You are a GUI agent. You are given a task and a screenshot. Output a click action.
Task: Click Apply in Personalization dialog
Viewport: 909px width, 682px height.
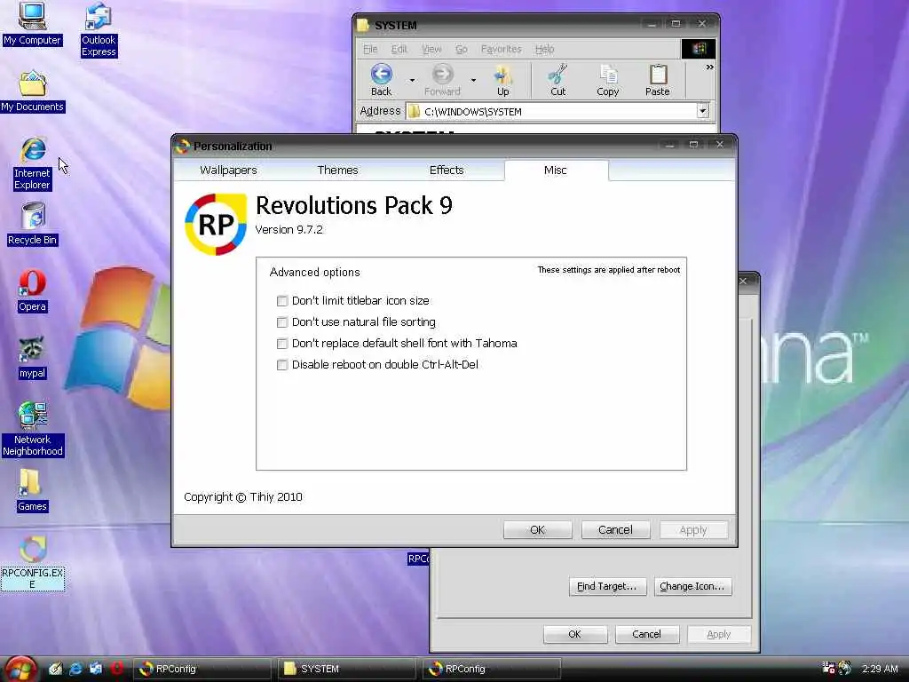pos(693,529)
